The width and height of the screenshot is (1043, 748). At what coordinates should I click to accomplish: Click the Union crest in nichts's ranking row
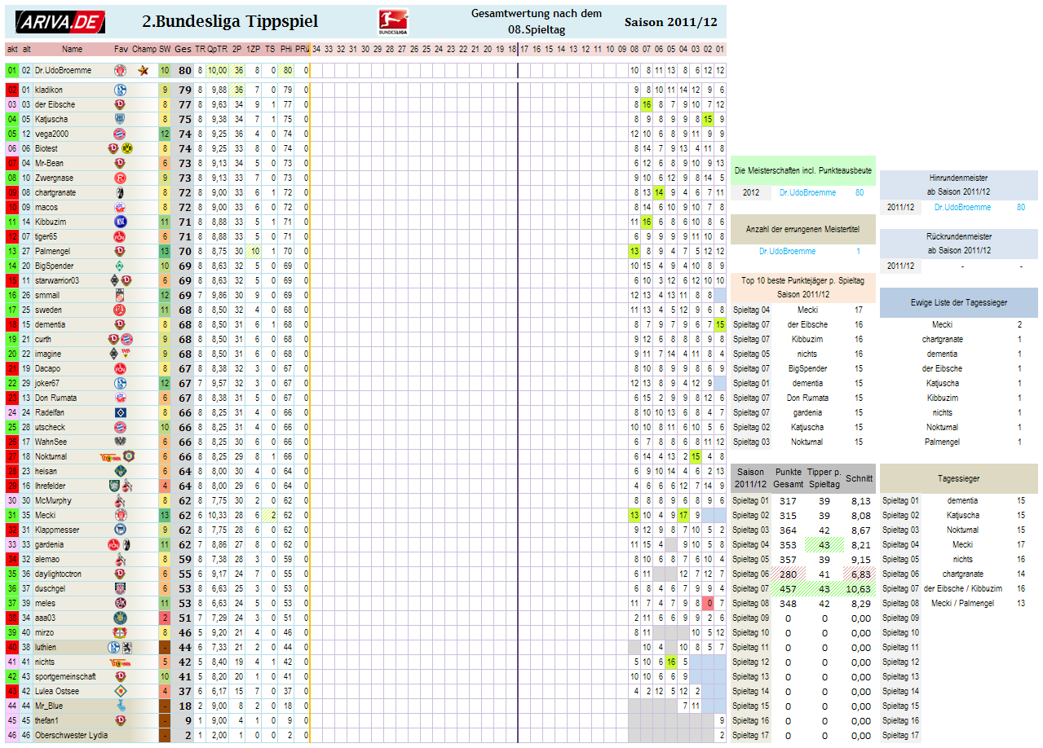tap(120, 662)
